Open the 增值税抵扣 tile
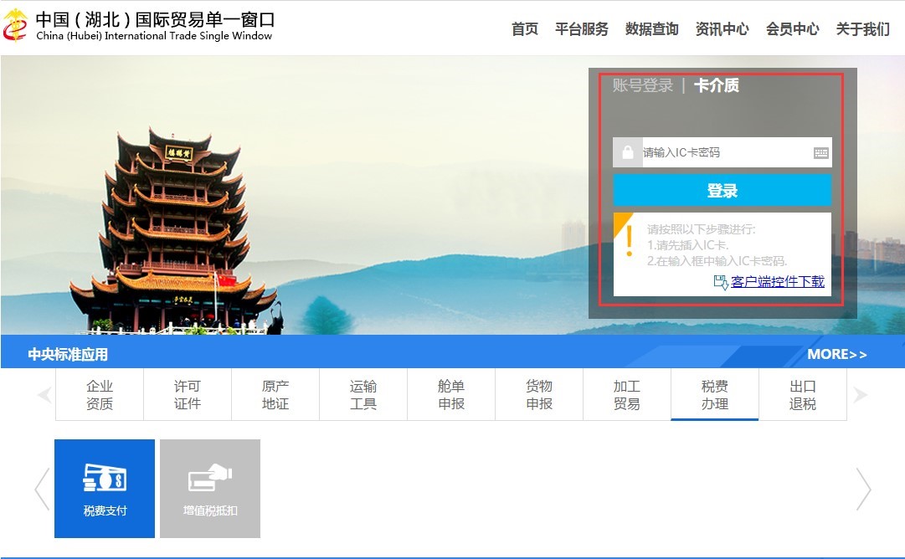This screenshot has width=905, height=559. coord(210,489)
